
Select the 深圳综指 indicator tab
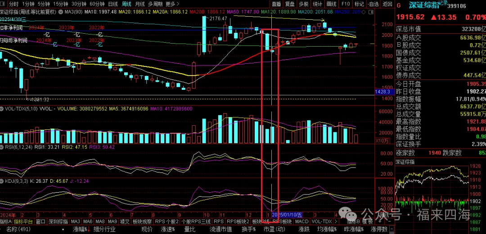(58, 221)
